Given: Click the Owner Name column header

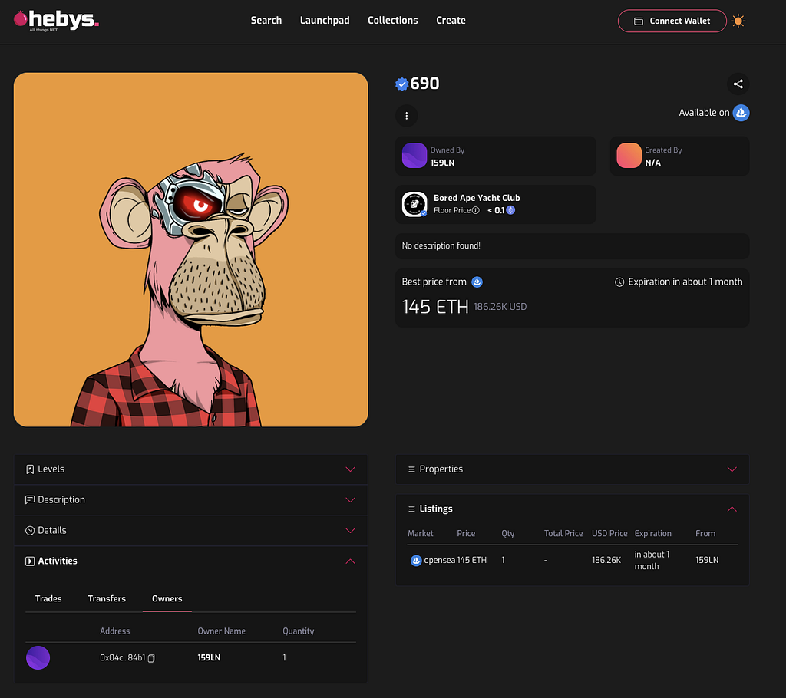Looking at the screenshot, I should coord(222,631).
